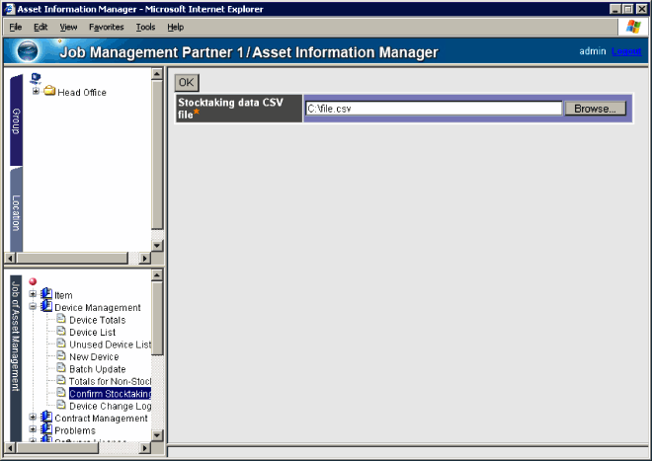Click the right arrow in the group tree horizontal scrollbar
Image resolution: width=652 pixels, height=461 pixels.
144,259
